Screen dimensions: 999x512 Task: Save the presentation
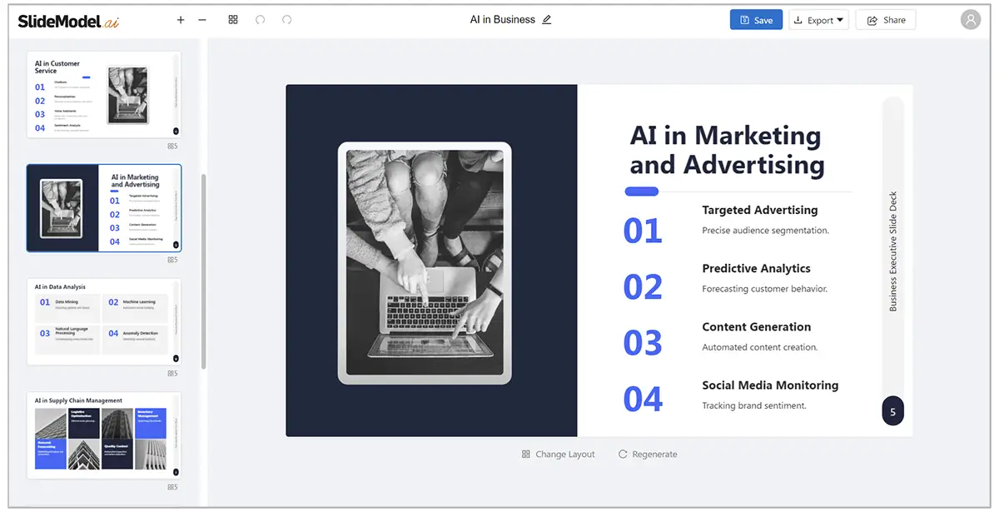coord(756,20)
